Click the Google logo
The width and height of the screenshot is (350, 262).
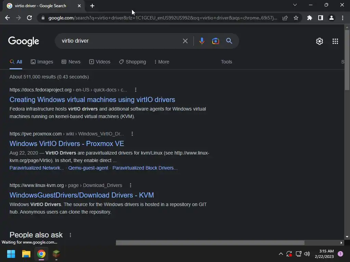(24, 41)
